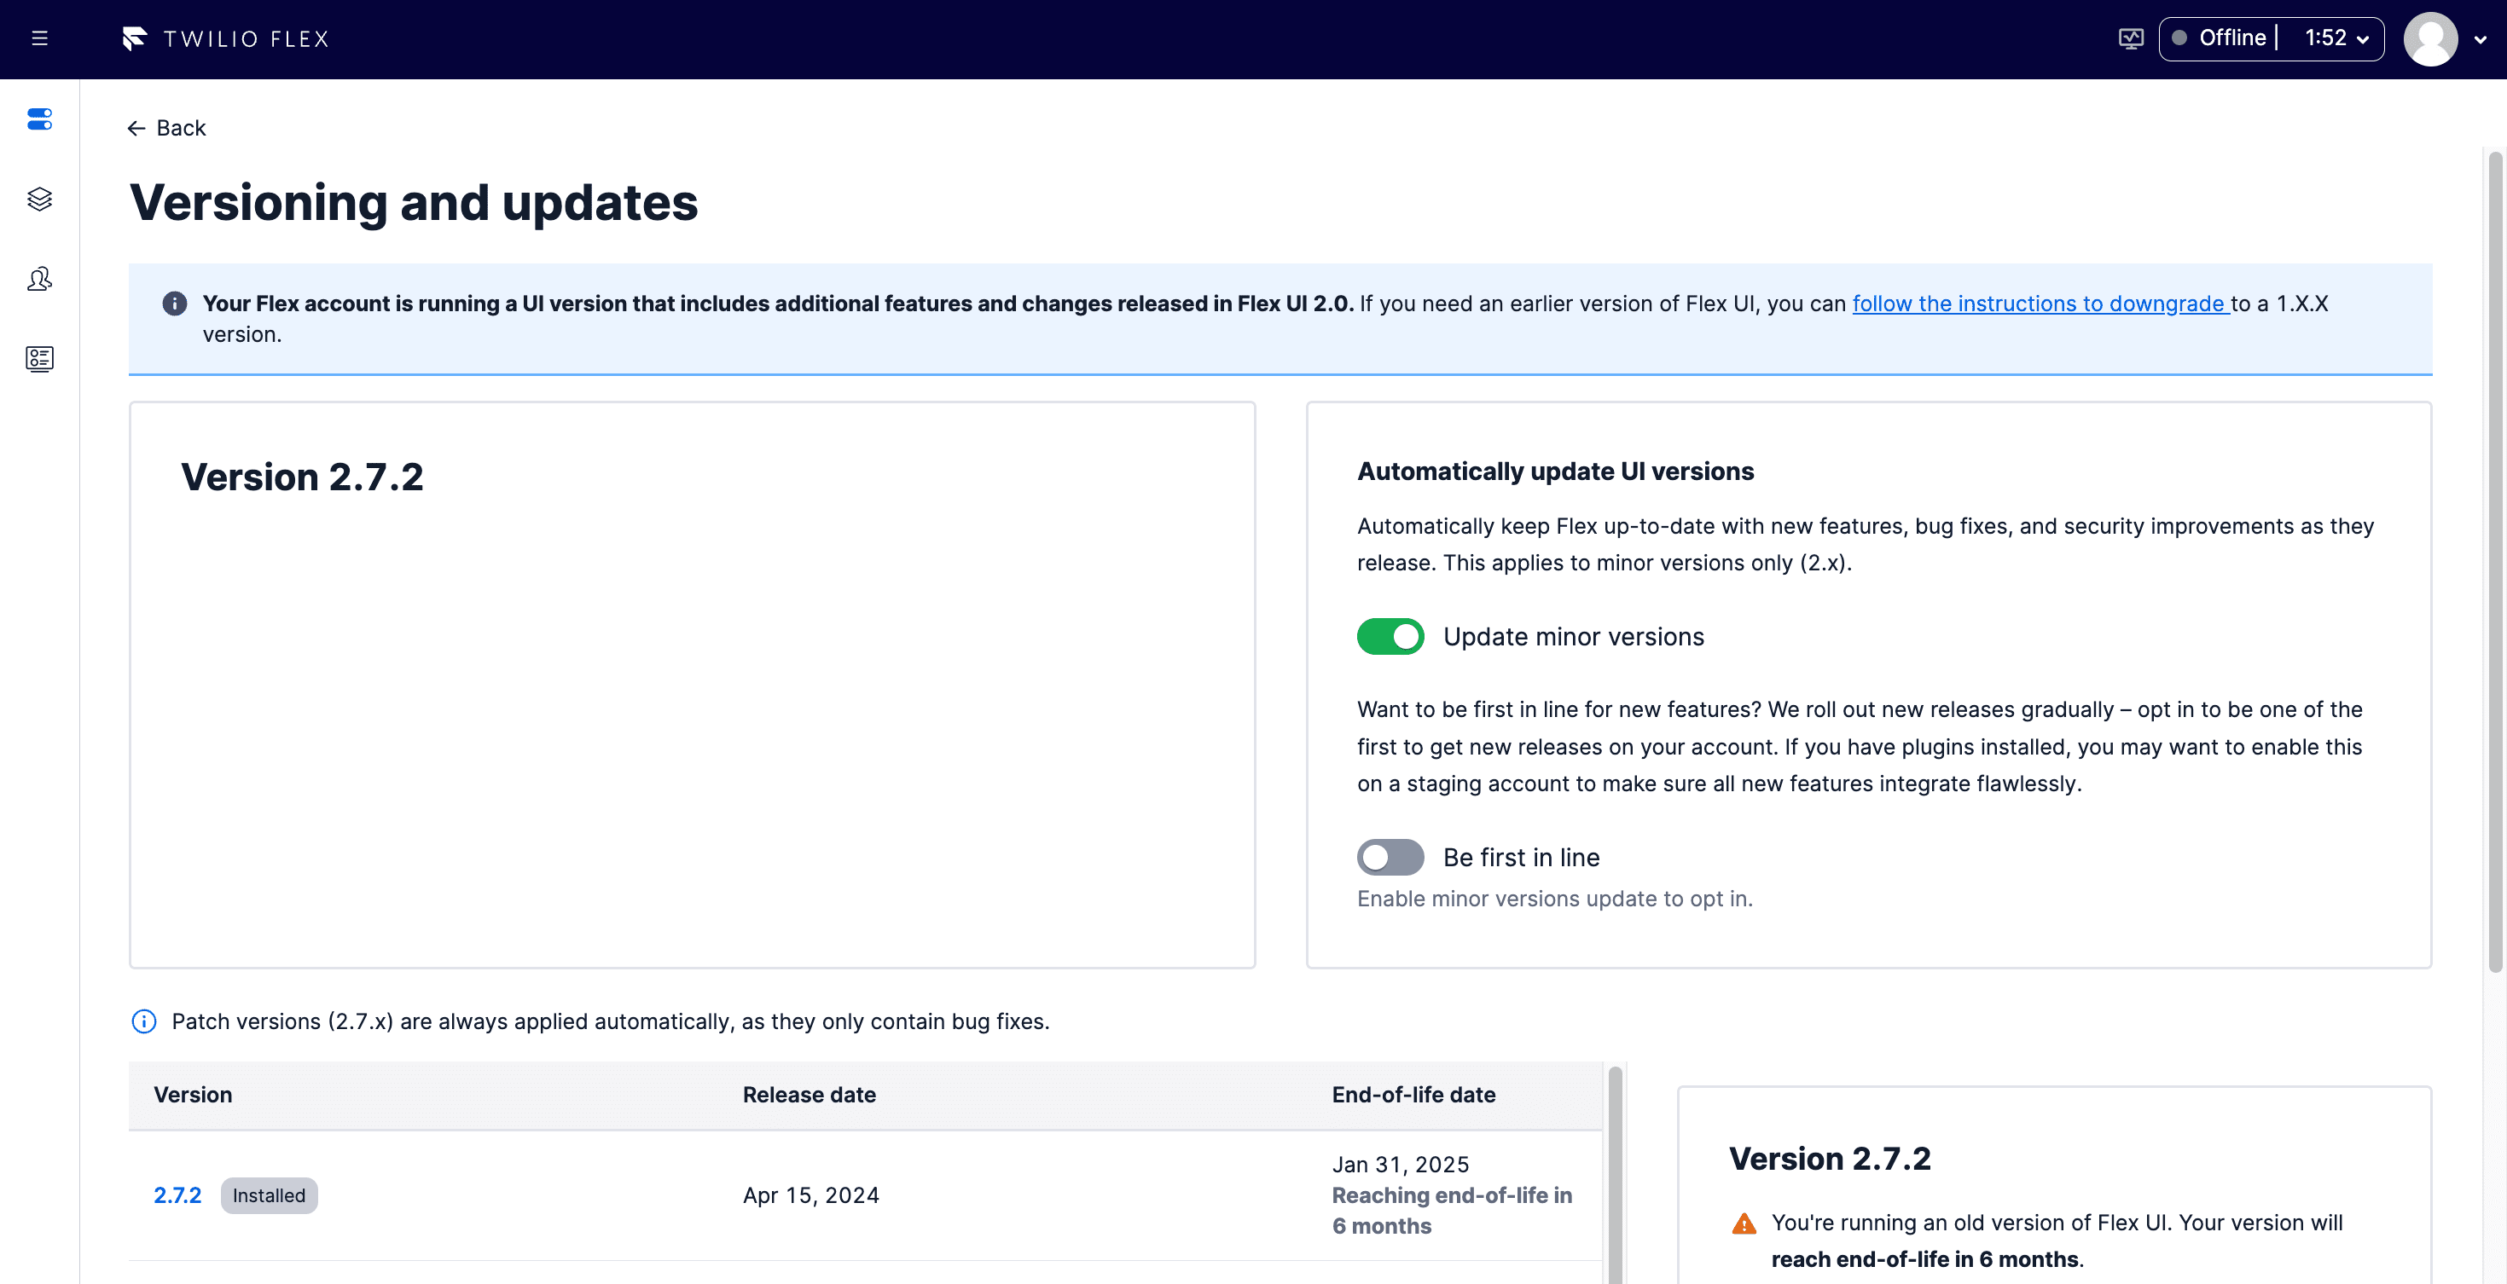Click the Apr 15, 2024 release date

tap(810, 1195)
